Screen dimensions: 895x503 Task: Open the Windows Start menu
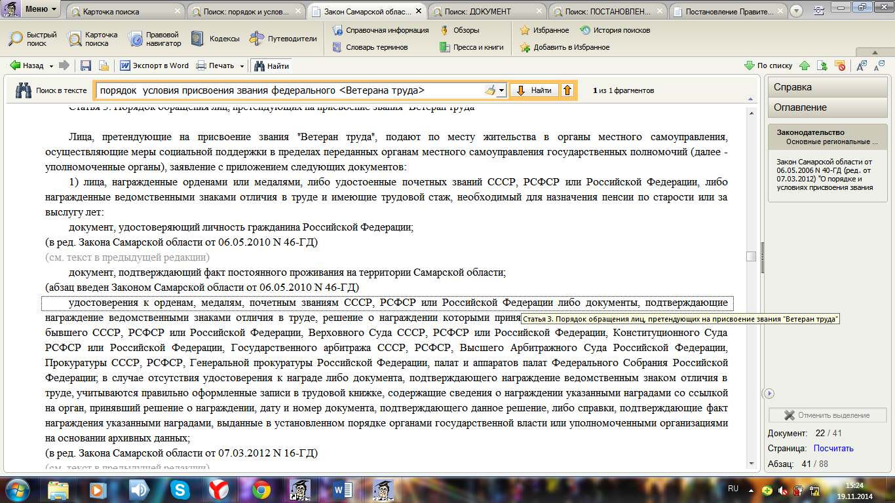pos(17,489)
